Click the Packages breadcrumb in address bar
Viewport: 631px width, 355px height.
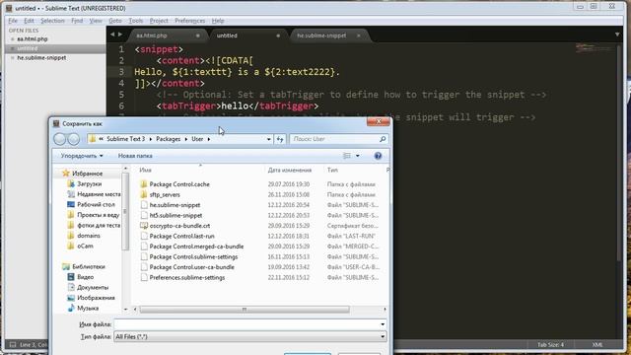169,139
